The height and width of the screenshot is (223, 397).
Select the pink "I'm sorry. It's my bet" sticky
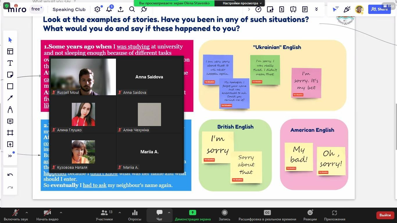click(x=306, y=83)
